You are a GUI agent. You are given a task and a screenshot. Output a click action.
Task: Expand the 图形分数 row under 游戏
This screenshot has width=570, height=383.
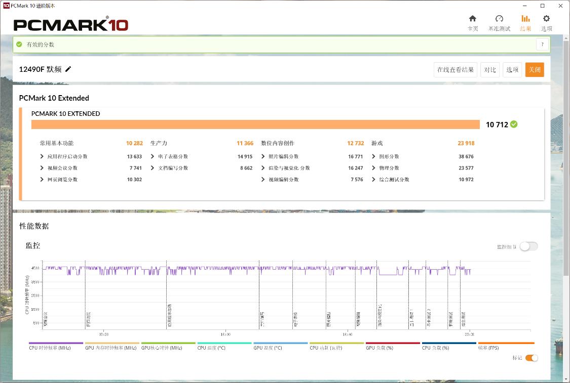[x=373, y=157]
